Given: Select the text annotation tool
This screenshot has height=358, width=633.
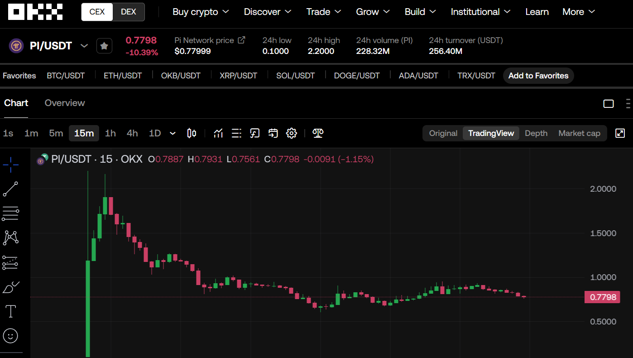Looking at the screenshot, I should (x=10, y=311).
